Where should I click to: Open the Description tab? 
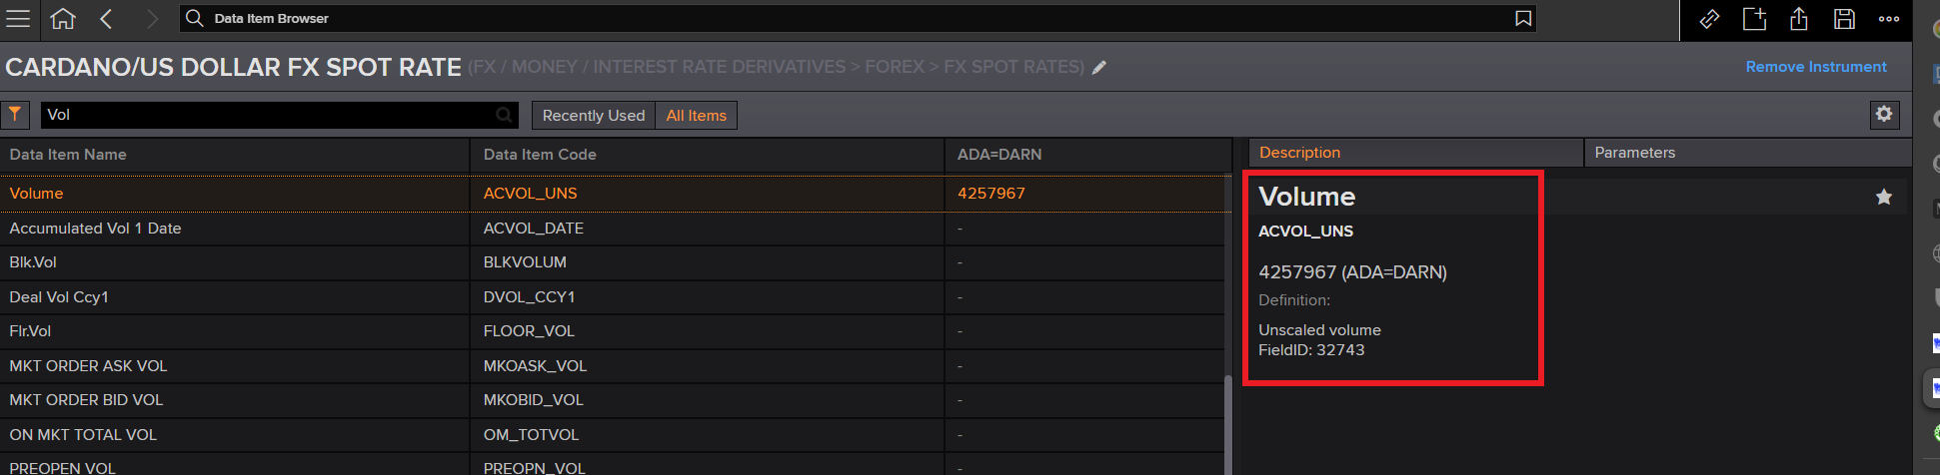point(1415,153)
